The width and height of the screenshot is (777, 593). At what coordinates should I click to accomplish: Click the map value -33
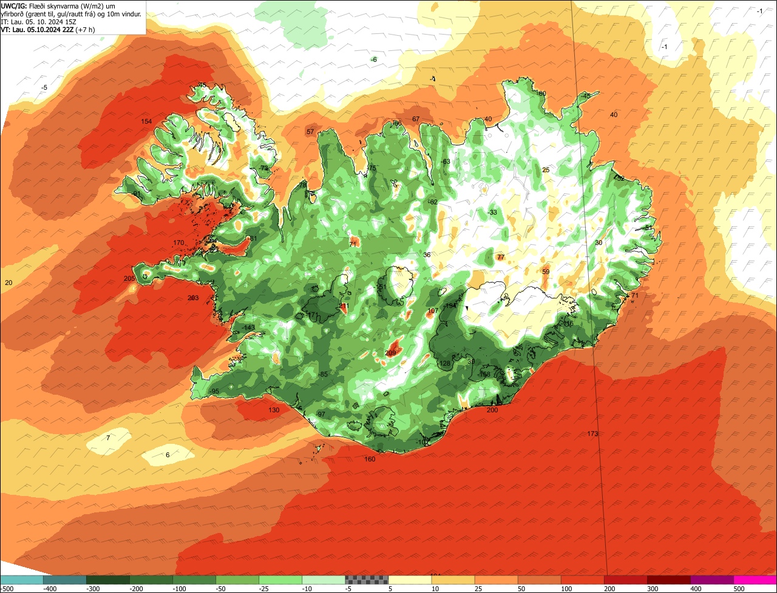click(x=492, y=212)
